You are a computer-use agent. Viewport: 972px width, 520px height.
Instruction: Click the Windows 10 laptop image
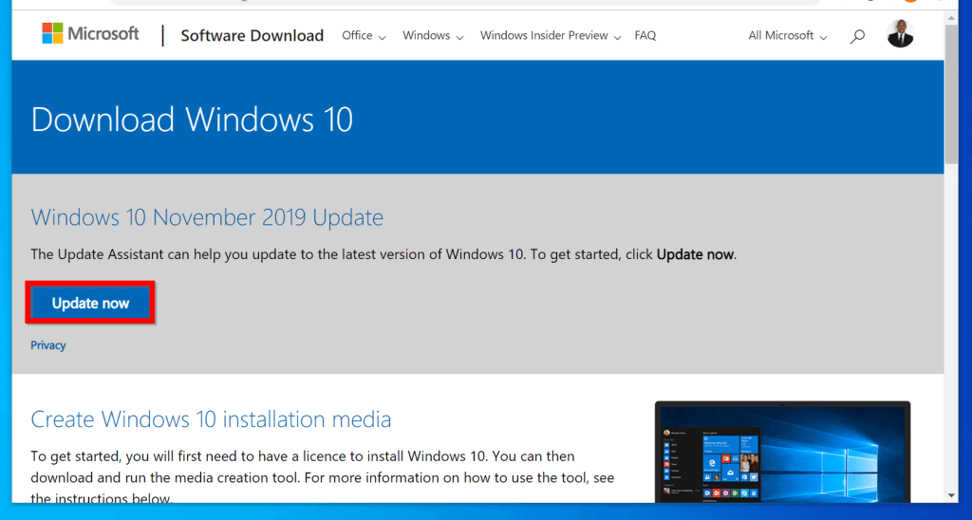[783, 453]
